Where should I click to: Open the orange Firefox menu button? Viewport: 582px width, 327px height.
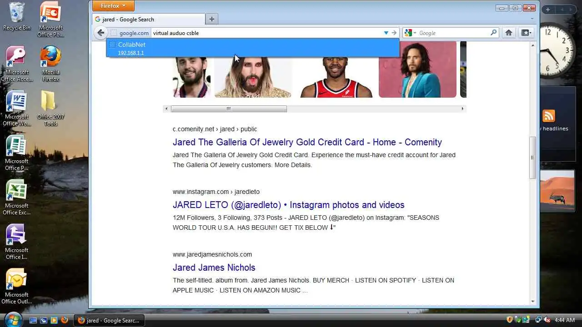[113, 6]
